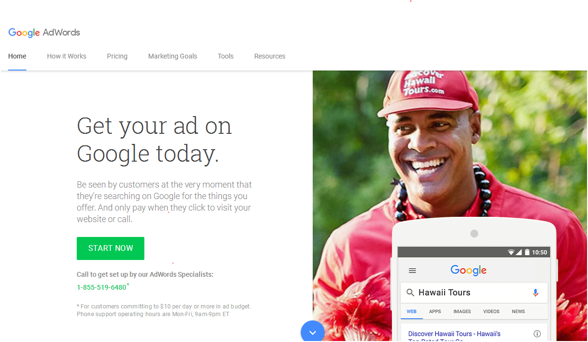Click the Hawaii Tours search field

click(474, 293)
